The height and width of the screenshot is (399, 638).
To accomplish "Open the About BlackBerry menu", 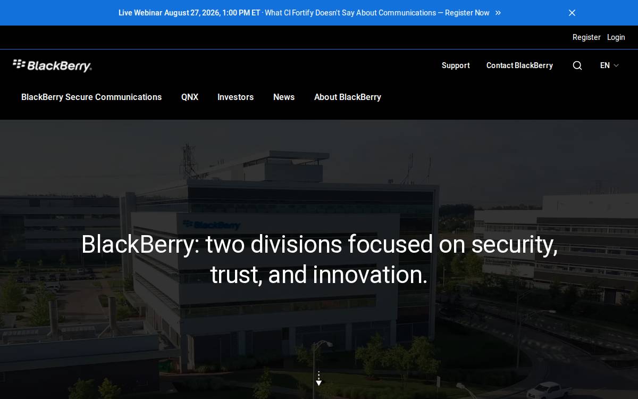I will (x=348, y=97).
